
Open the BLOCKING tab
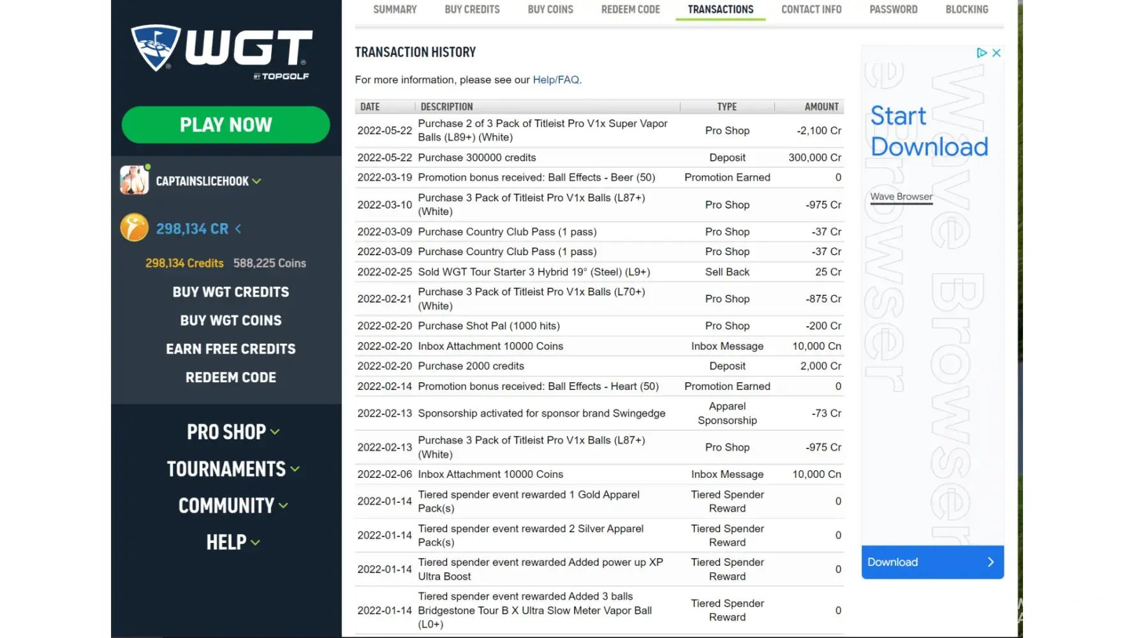coord(967,10)
